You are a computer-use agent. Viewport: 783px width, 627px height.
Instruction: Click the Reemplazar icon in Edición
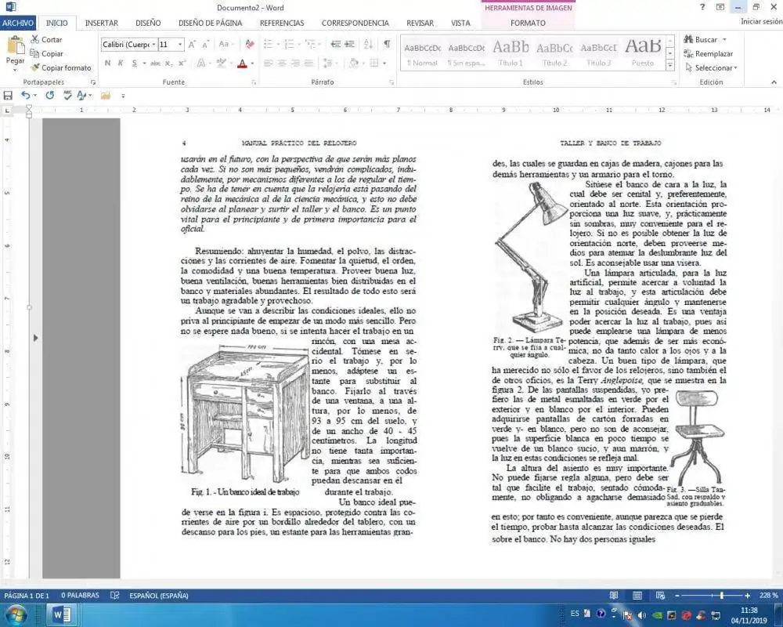[688, 54]
